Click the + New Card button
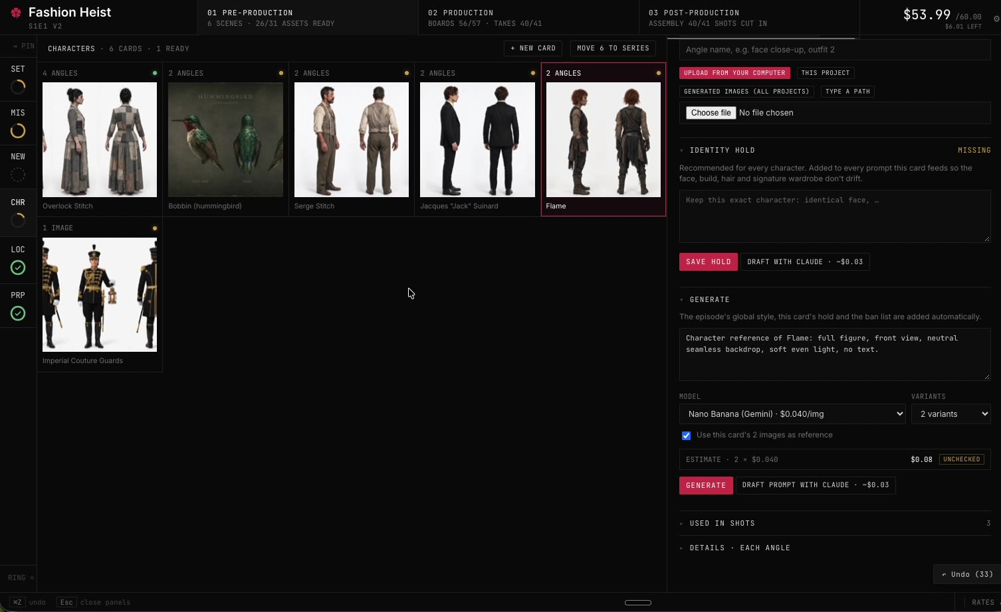 533,48
